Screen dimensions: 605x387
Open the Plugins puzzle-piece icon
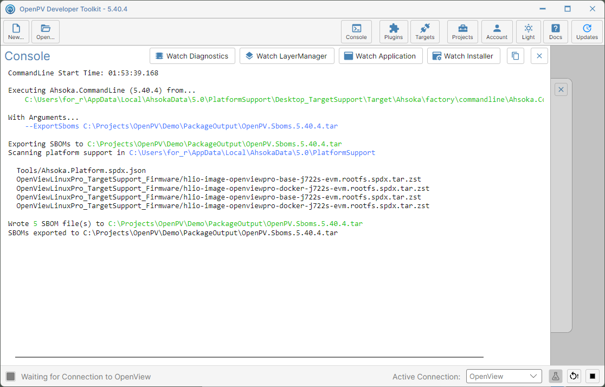394,31
